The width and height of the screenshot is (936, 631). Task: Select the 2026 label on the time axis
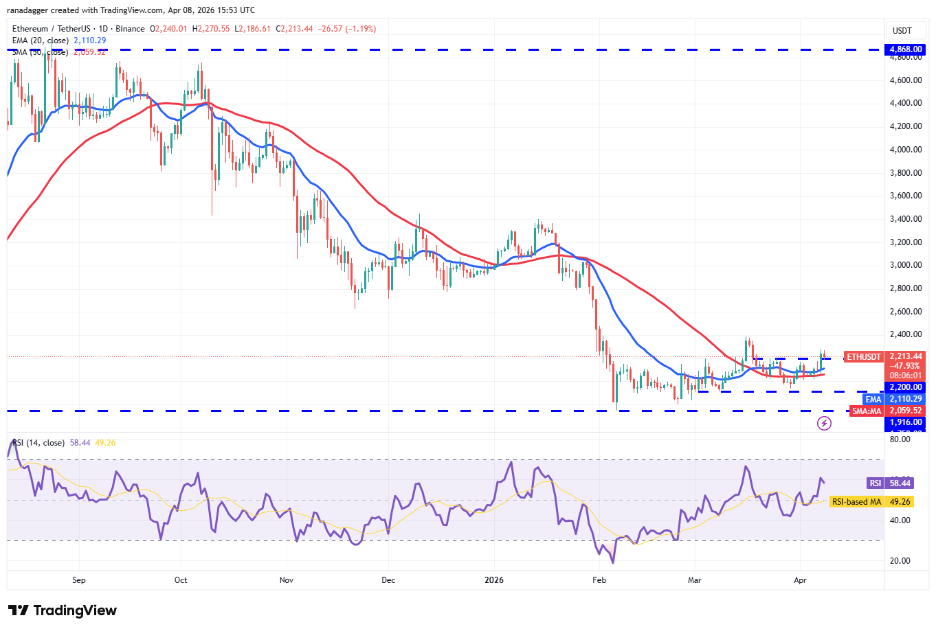(494, 580)
